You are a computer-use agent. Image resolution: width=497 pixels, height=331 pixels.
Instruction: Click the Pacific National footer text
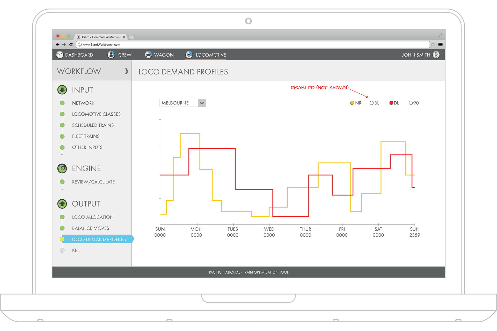point(248,272)
